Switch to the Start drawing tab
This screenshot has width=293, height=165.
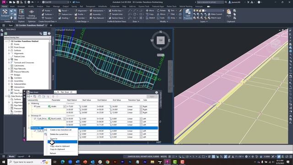(11, 25)
